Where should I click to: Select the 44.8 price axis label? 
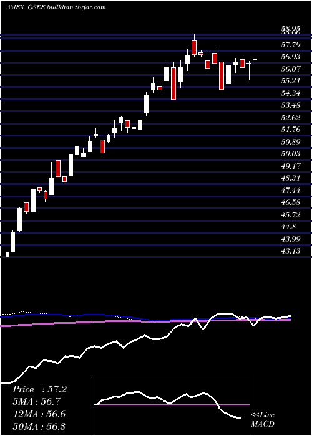(x=288, y=227)
